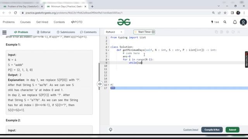Click the Custom Input link
The height and width of the screenshot is (139, 248).
[x=191, y=130]
